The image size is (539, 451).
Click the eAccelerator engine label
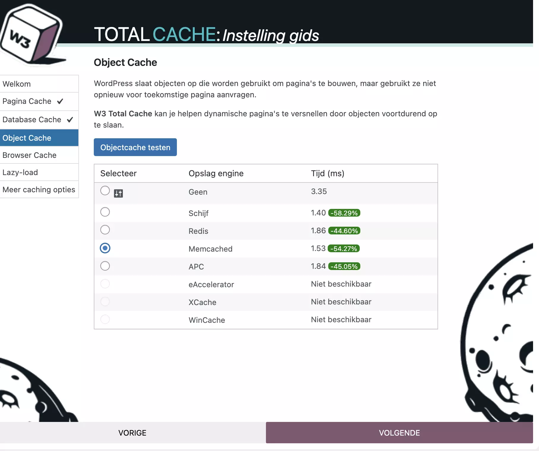pos(211,285)
